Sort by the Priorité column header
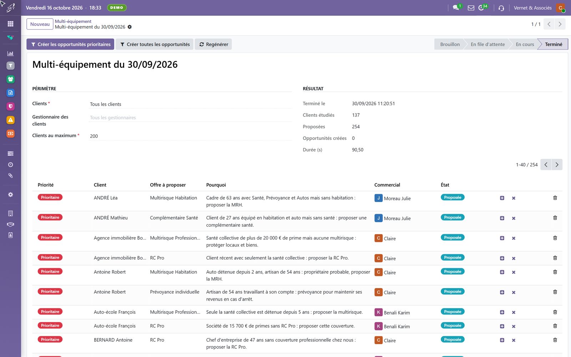This screenshot has width=571, height=357. pyautogui.click(x=46, y=185)
